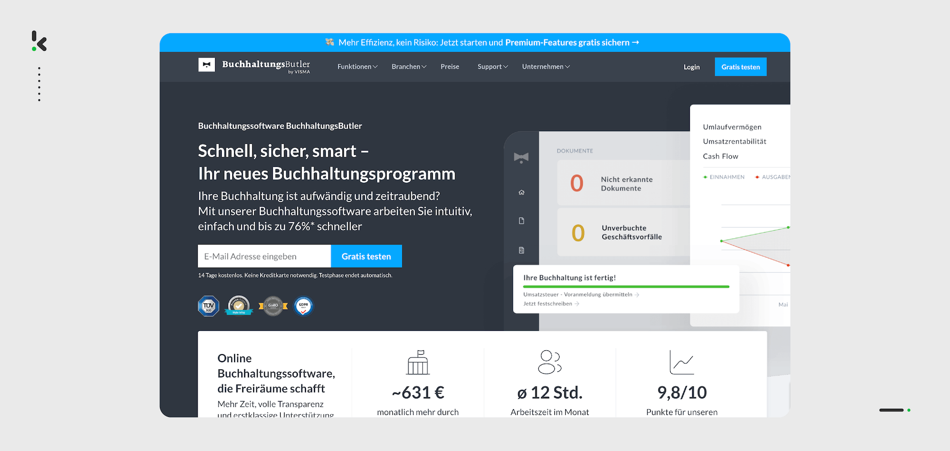This screenshot has height=451, width=950.
Task: Click Gratis testen next to email field
Action: [366, 256]
